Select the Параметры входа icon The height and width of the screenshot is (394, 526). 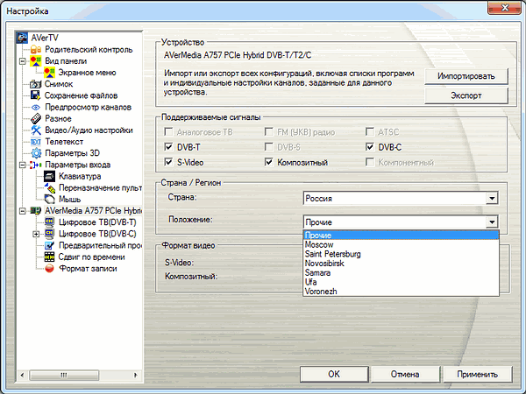pos(36,165)
